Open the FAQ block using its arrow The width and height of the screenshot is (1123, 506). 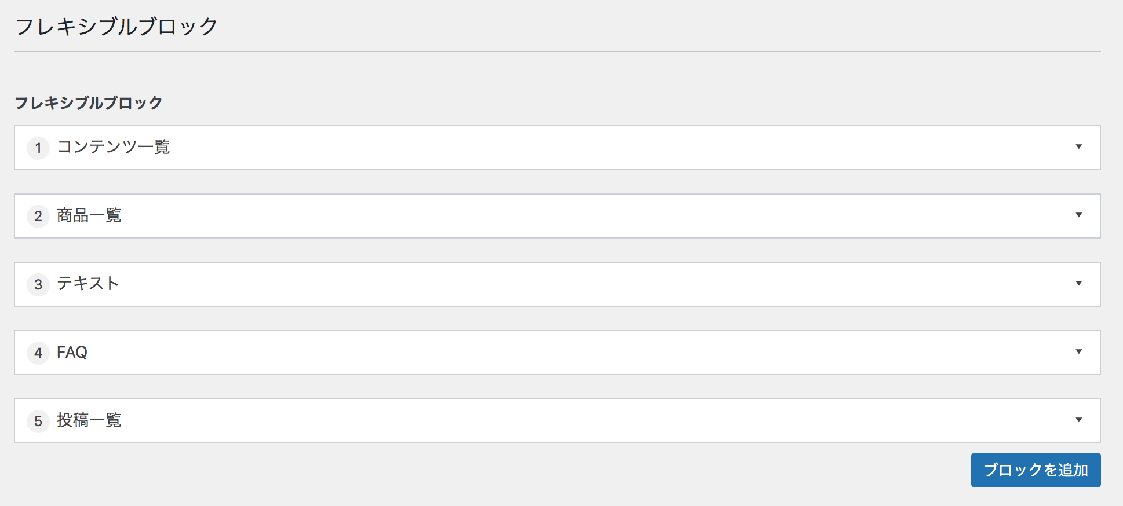coord(1078,352)
